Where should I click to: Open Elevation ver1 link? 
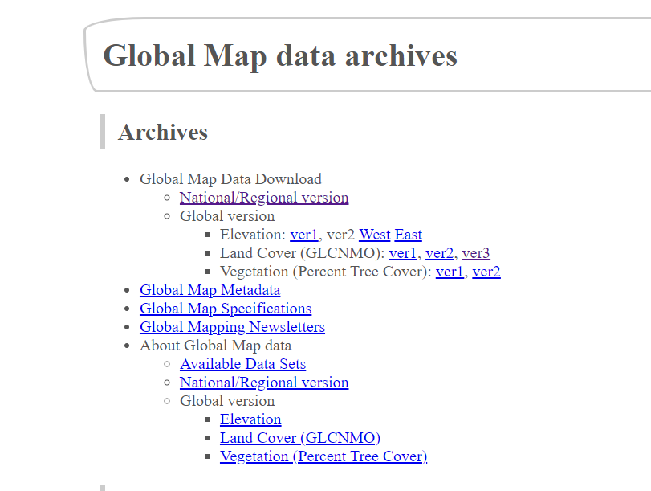304,235
